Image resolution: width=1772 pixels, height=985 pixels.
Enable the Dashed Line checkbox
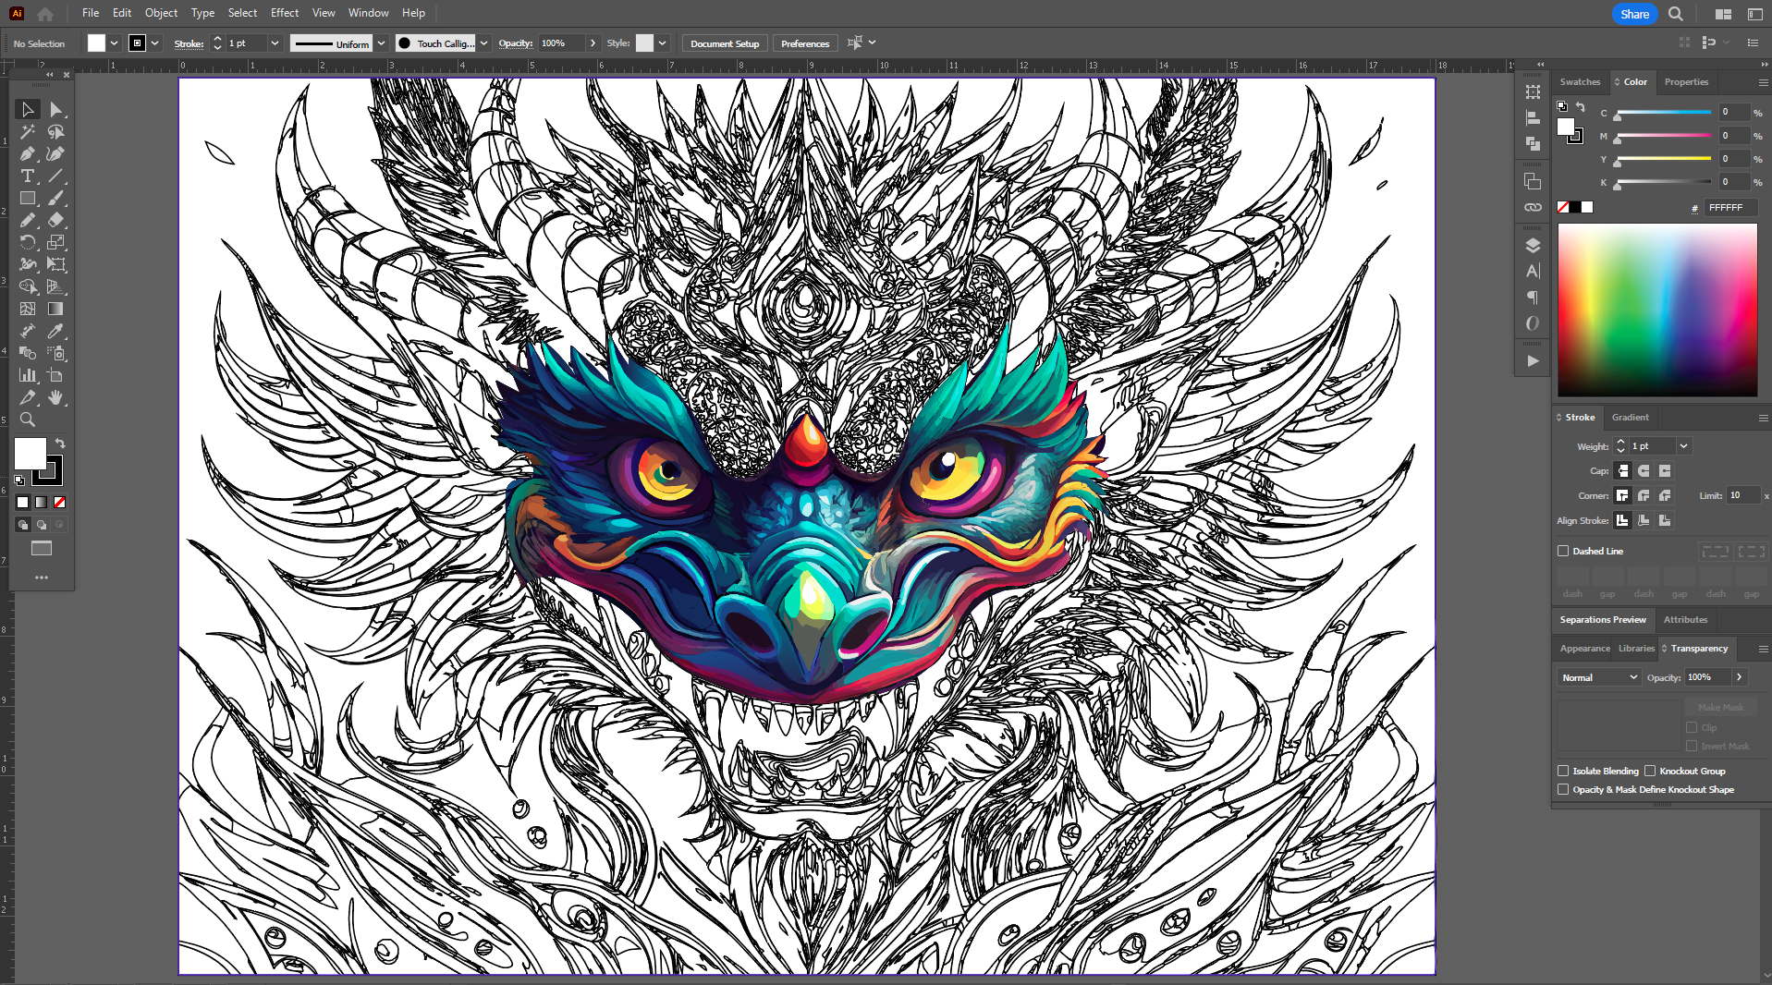point(1563,551)
